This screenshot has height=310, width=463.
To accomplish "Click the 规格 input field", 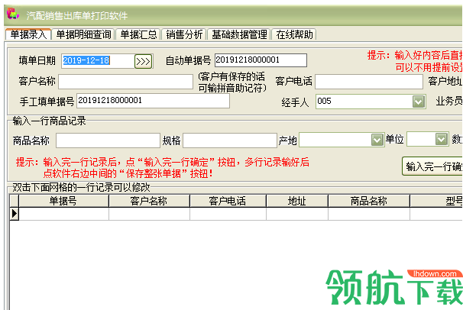I will (x=230, y=140).
